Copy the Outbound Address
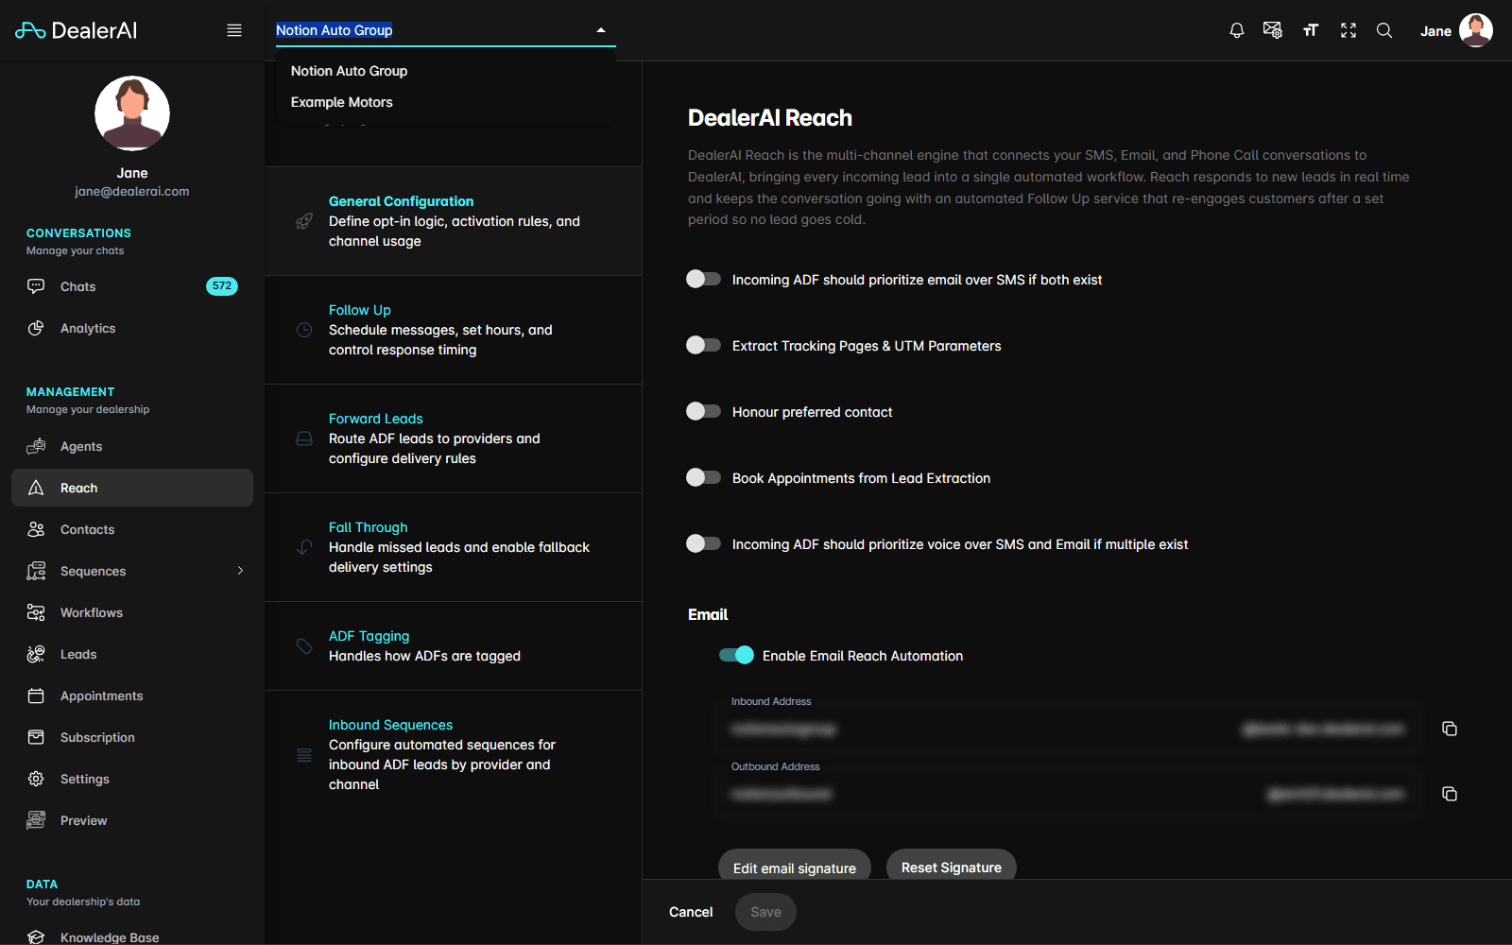 (x=1450, y=794)
